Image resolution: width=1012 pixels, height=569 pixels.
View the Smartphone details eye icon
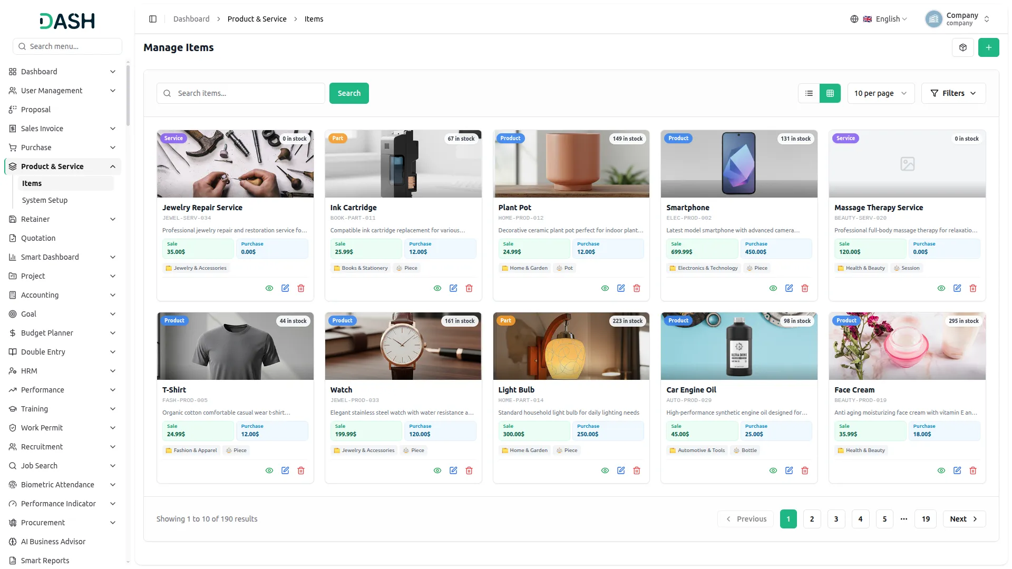[x=773, y=288]
